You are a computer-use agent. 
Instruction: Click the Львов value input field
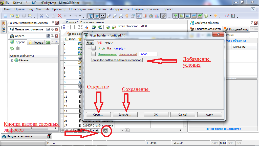click(x=148, y=54)
